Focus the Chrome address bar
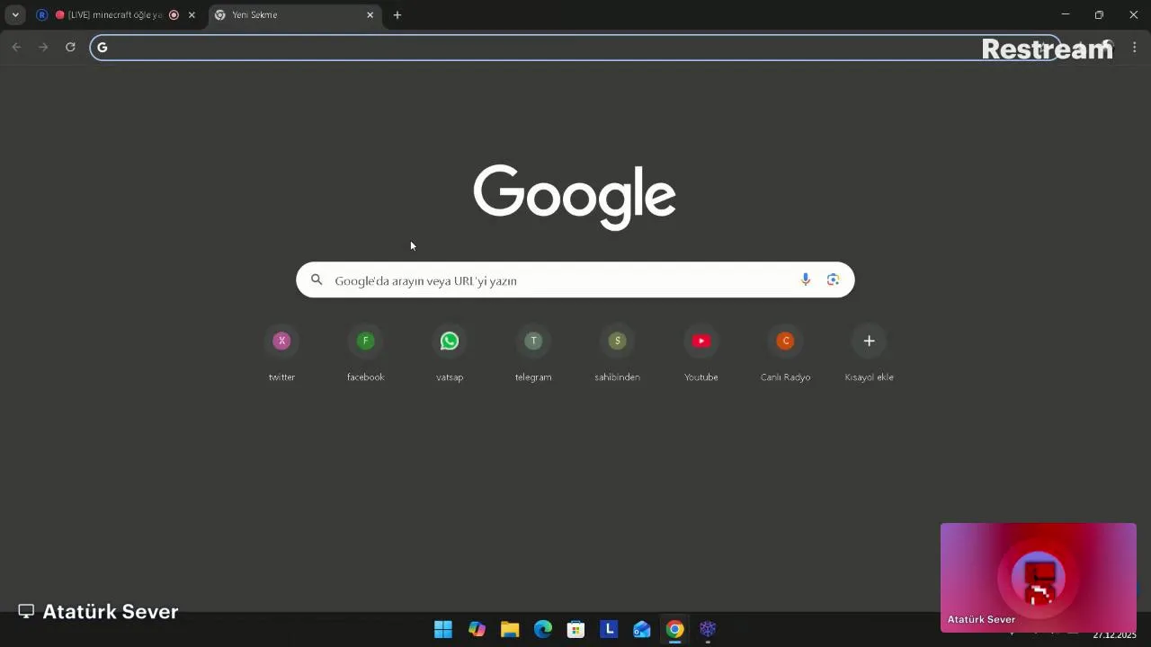1151x647 pixels. (x=575, y=48)
